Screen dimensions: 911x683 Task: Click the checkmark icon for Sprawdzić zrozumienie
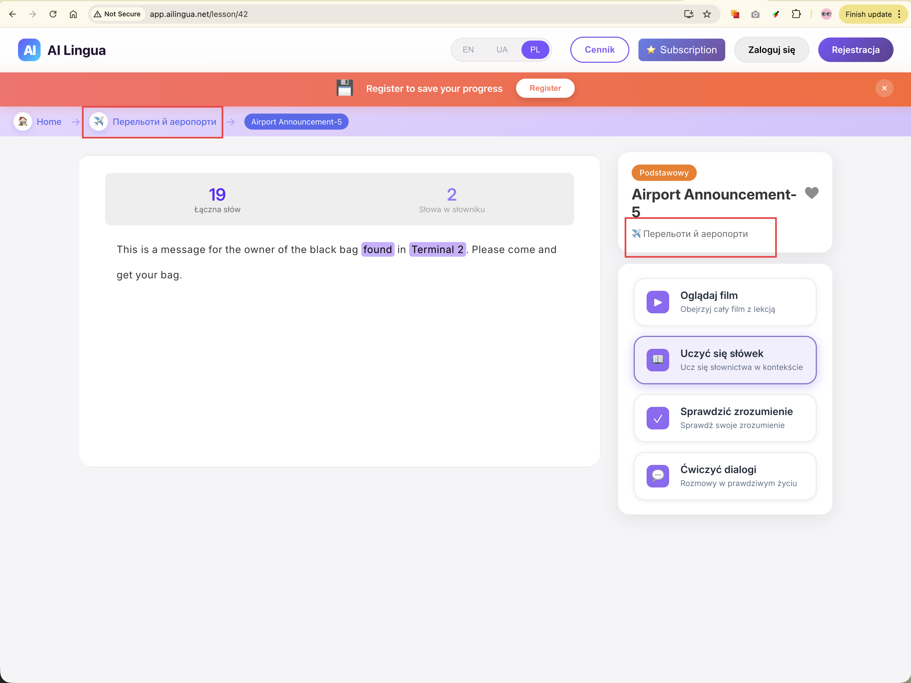(658, 418)
